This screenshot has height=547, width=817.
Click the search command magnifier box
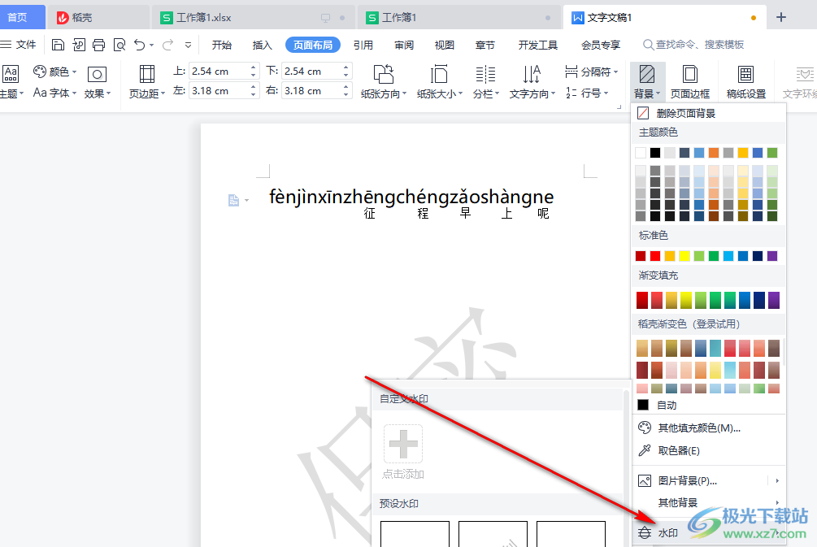click(693, 45)
